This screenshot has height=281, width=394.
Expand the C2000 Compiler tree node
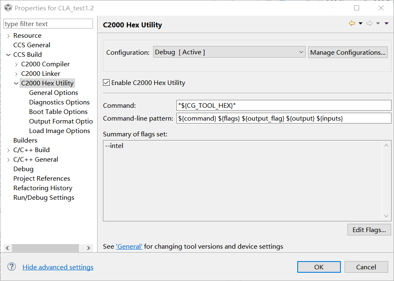[x=16, y=65]
